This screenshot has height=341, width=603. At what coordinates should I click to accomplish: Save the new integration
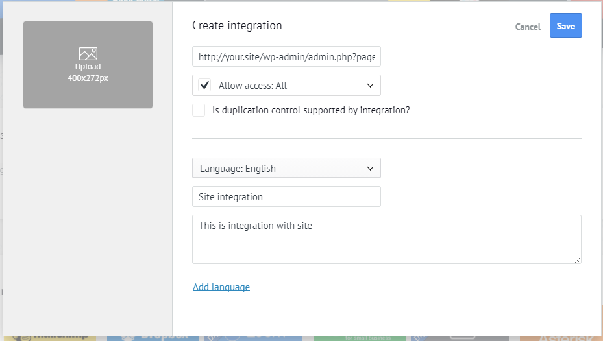(x=565, y=26)
